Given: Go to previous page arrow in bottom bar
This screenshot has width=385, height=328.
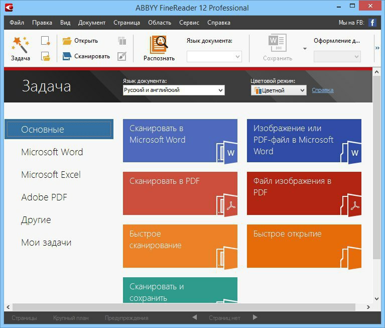Looking at the screenshot, I should point(194,317).
